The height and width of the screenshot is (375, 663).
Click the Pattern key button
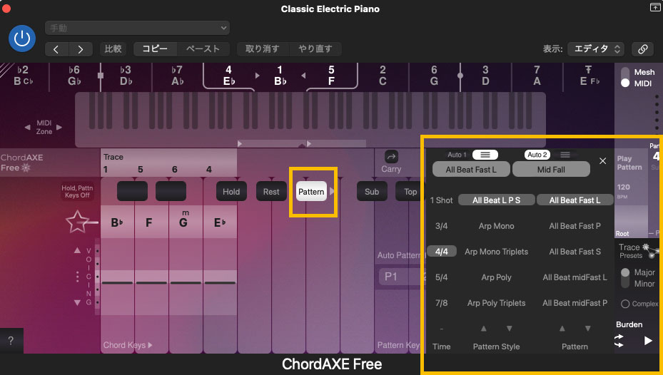pyautogui.click(x=311, y=192)
